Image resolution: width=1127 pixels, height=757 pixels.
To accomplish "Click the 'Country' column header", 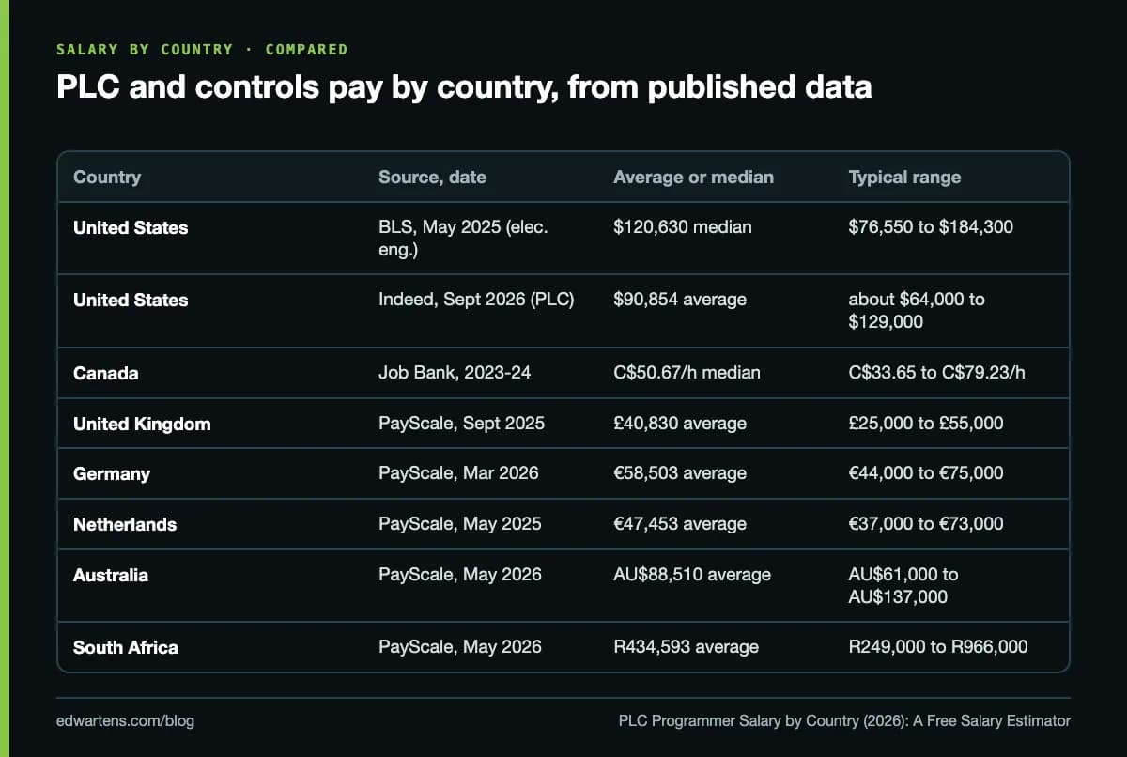I will (x=107, y=177).
